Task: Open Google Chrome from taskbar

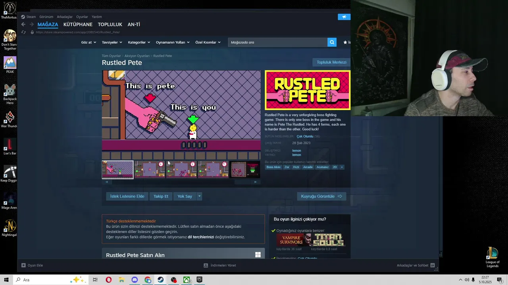Action: [148, 280]
